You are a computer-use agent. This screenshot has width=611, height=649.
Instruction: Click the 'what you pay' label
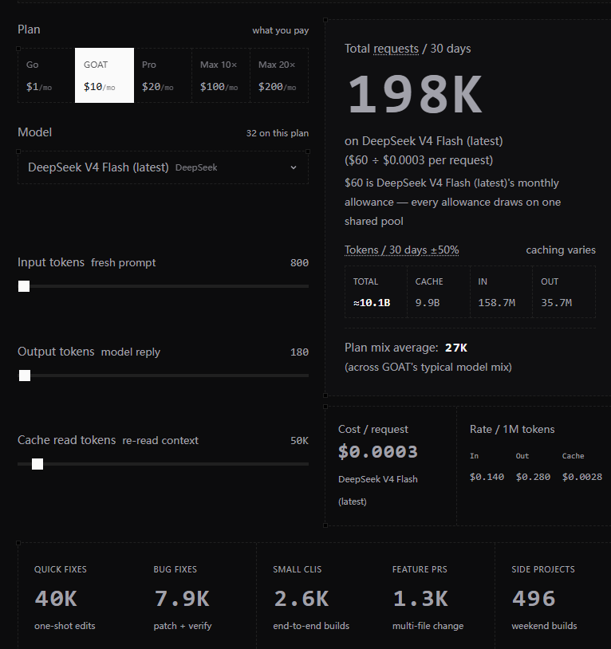point(281,30)
